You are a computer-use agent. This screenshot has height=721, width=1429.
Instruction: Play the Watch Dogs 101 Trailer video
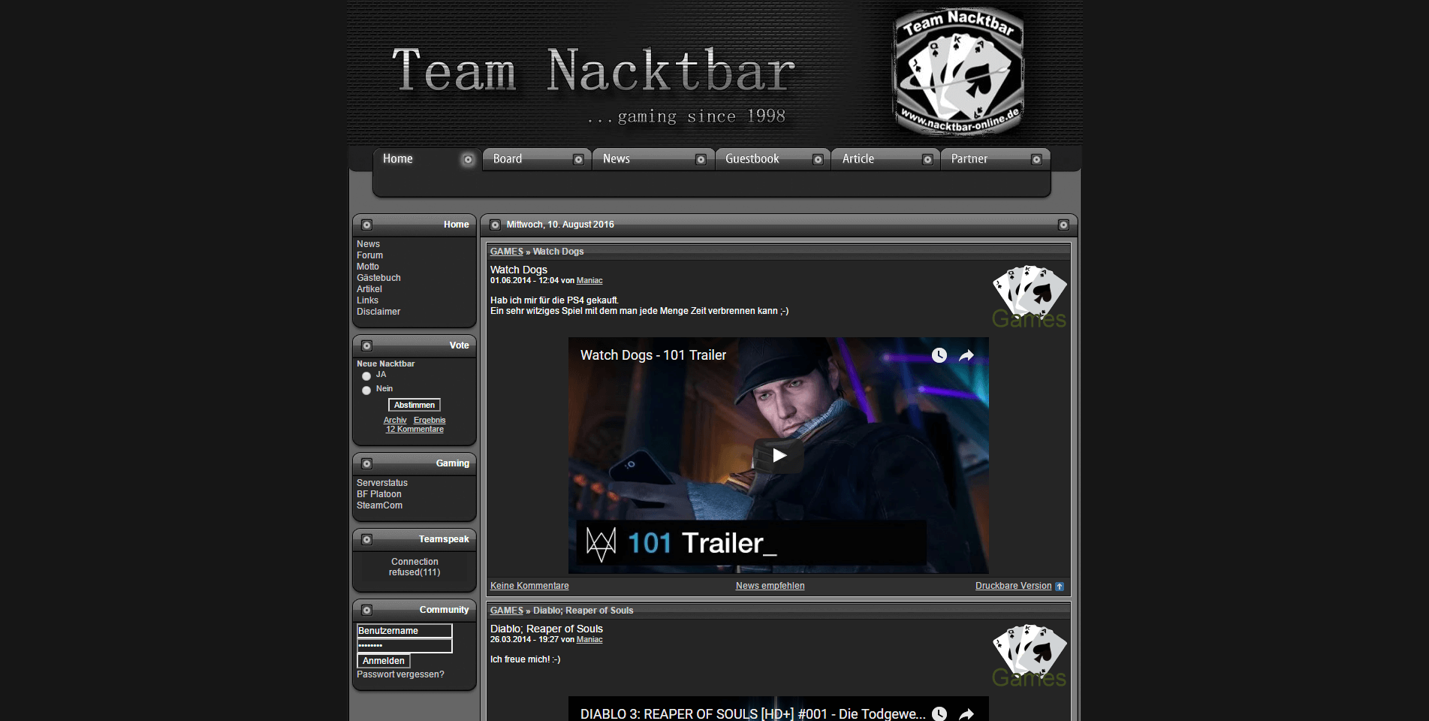pyautogui.click(x=779, y=454)
